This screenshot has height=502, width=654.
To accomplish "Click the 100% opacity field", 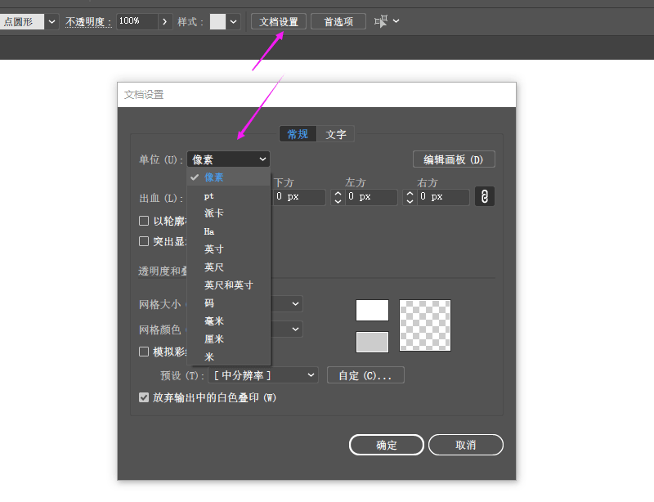I will coord(137,21).
